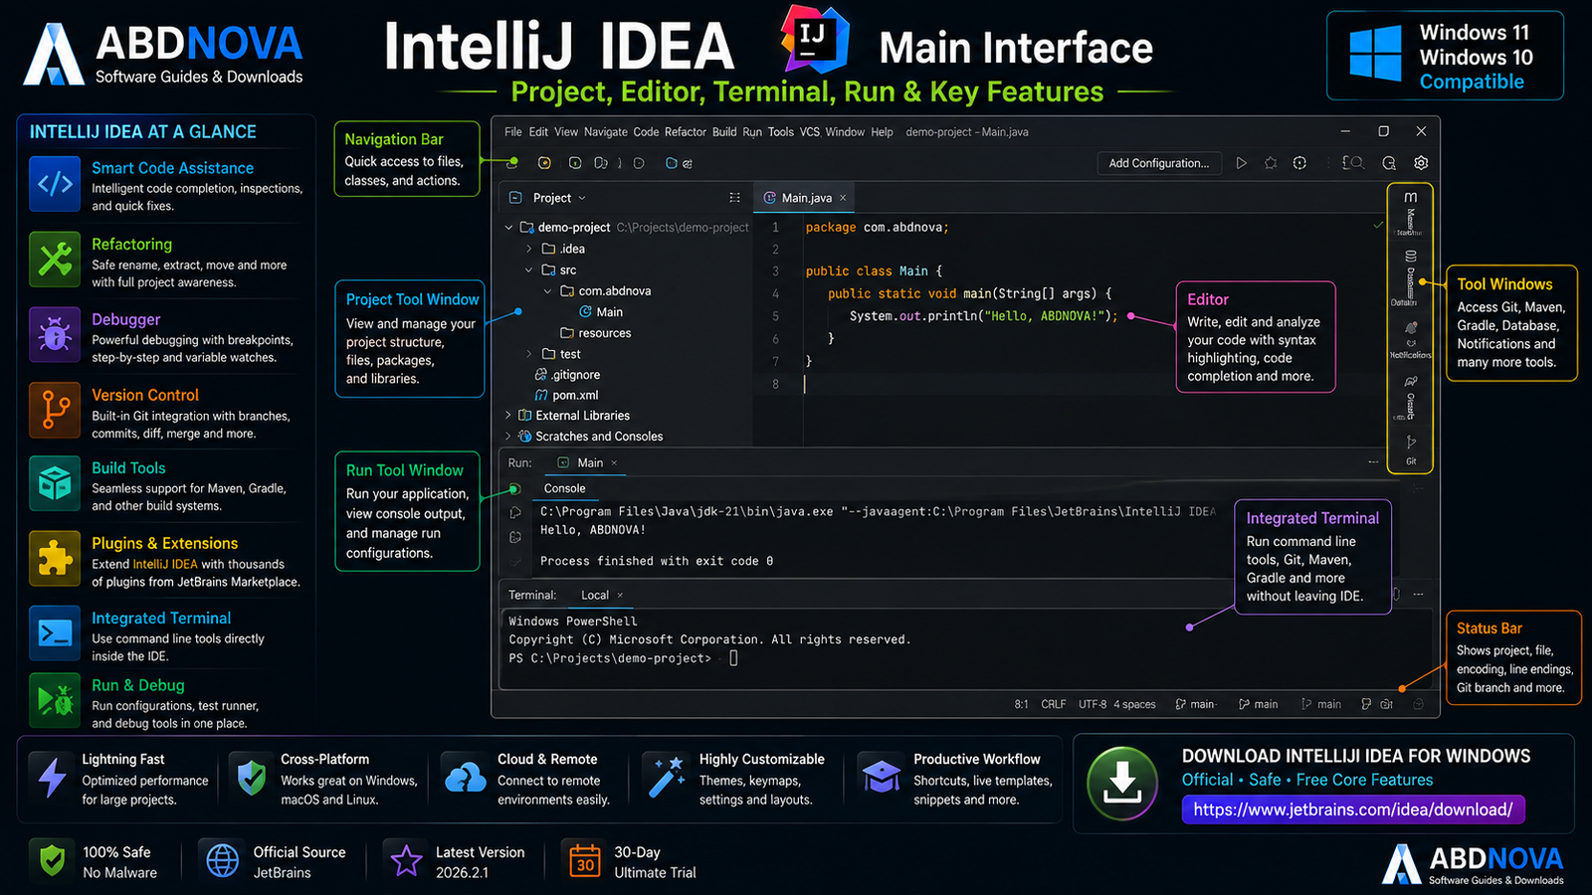Open the Navigate menu

tap(606, 132)
